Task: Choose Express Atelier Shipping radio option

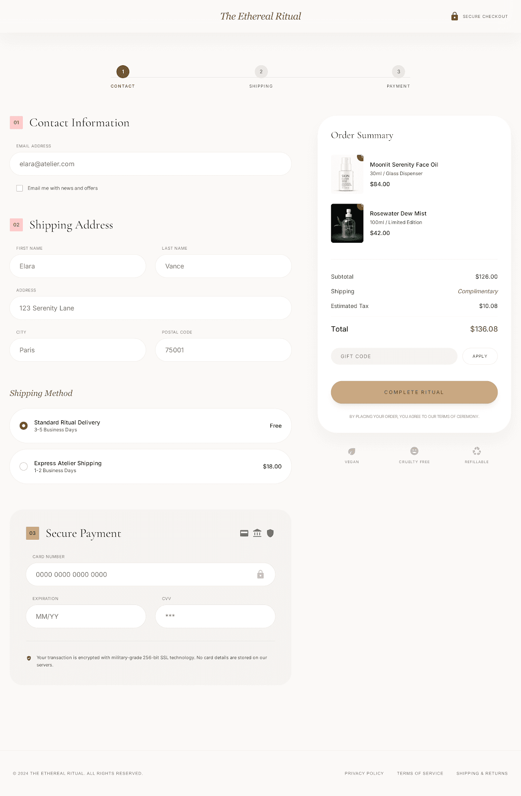Action: [23, 467]
